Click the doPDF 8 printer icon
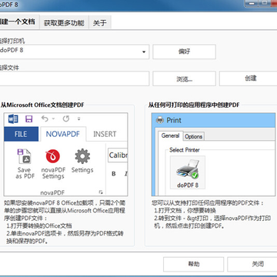 188,169
